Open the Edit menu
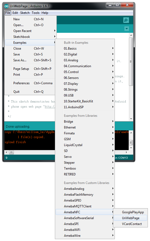150x241 pixels. pos(15,13)
